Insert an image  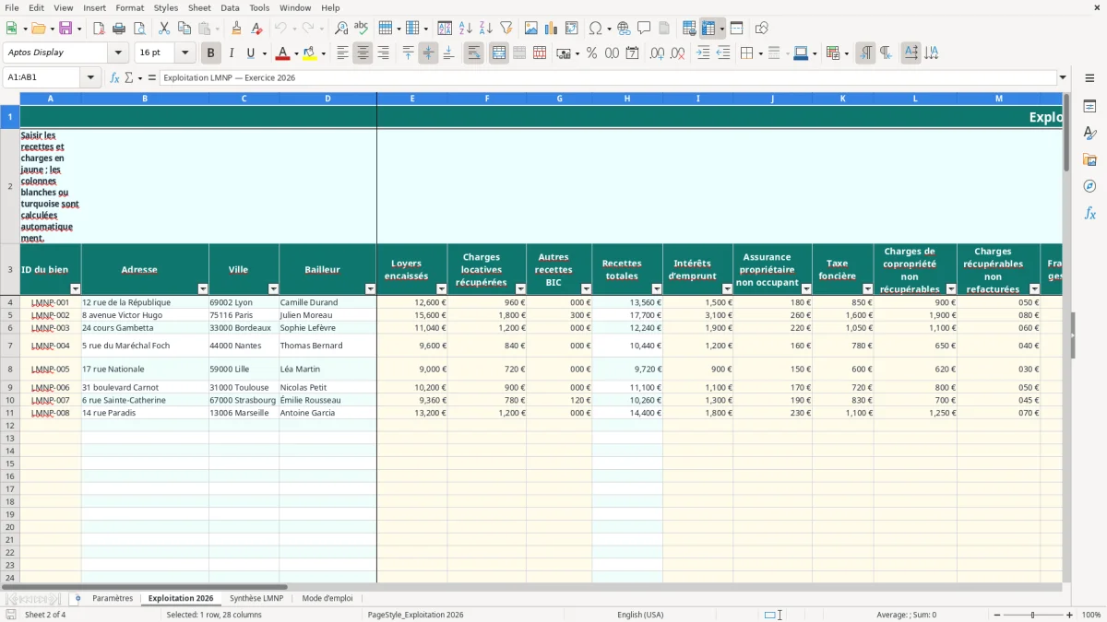tap(531, 29)
